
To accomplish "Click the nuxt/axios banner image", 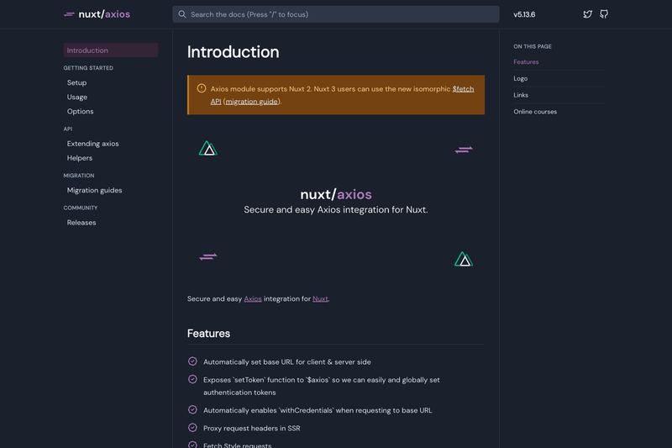I will pyautogui.click(x=336, y=203).
